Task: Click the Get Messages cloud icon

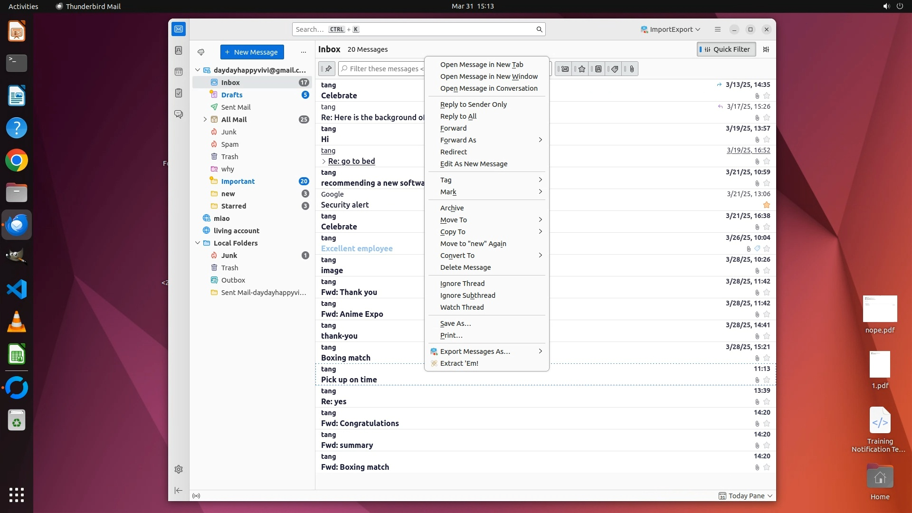Action: pyautogui.click(x=201, y=52)
